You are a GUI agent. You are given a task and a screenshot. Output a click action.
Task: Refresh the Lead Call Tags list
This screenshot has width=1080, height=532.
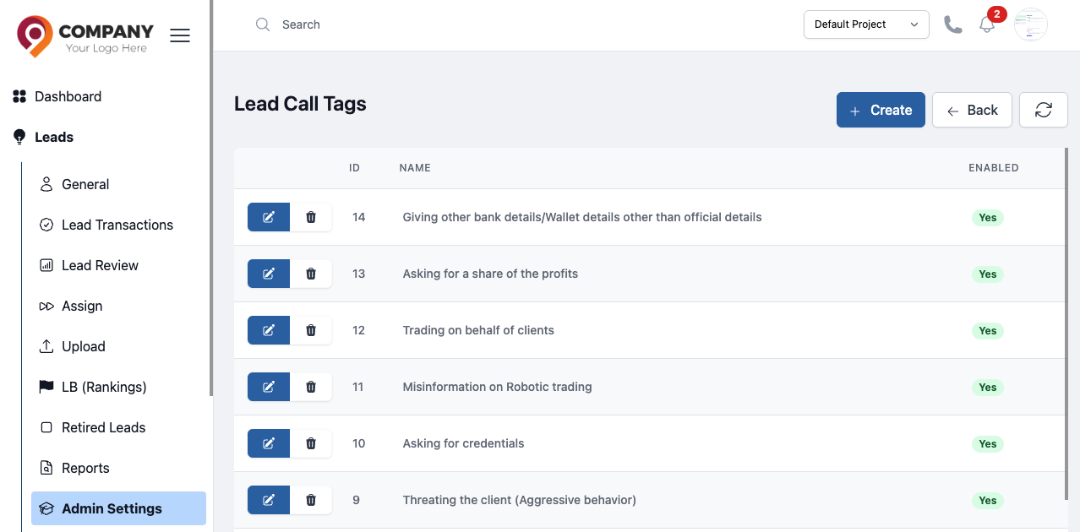(x=1044, y=110)
